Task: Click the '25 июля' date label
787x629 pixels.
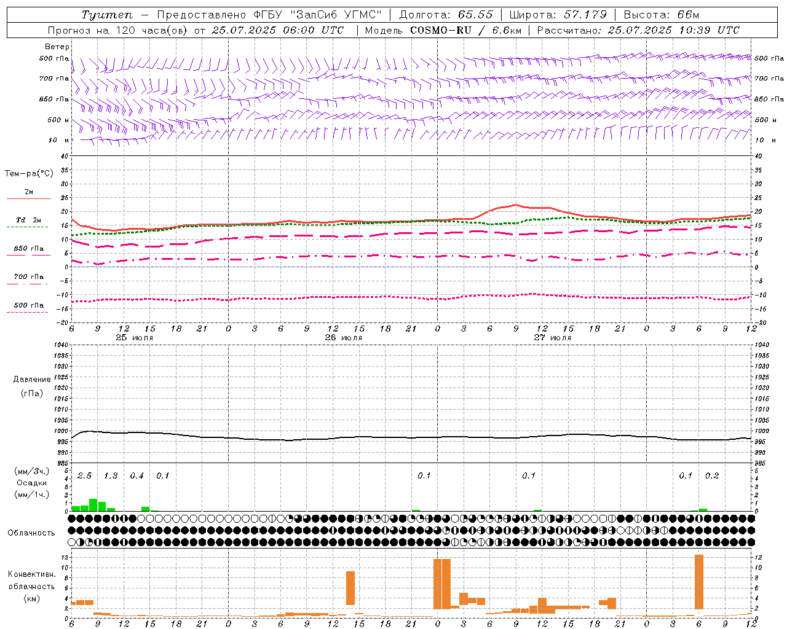Action: tap(135, 338)
